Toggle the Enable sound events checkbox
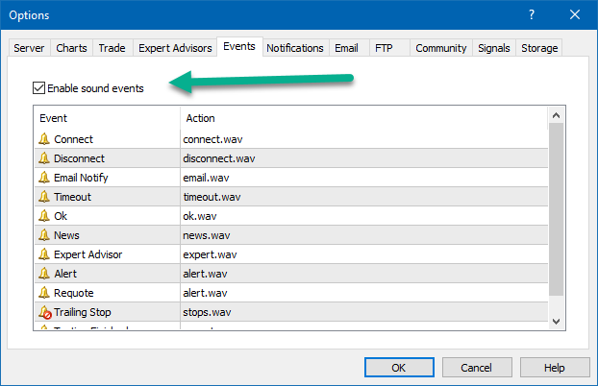 coord(39,88)
